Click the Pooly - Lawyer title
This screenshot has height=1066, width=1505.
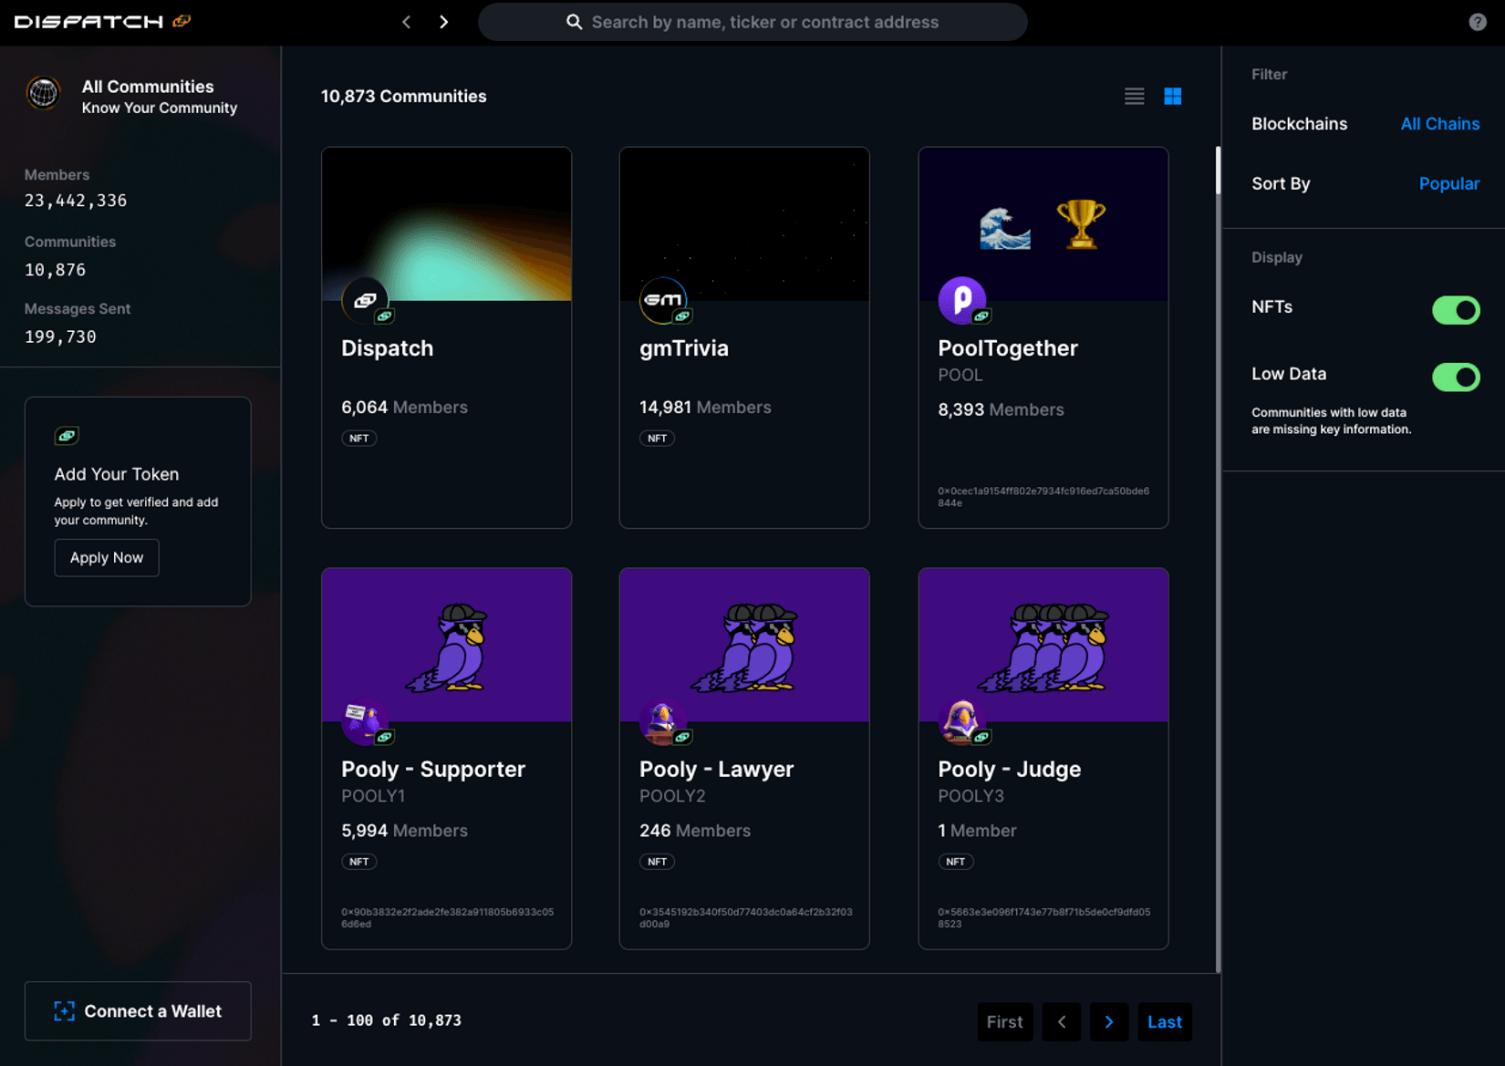tap(717, 770)
